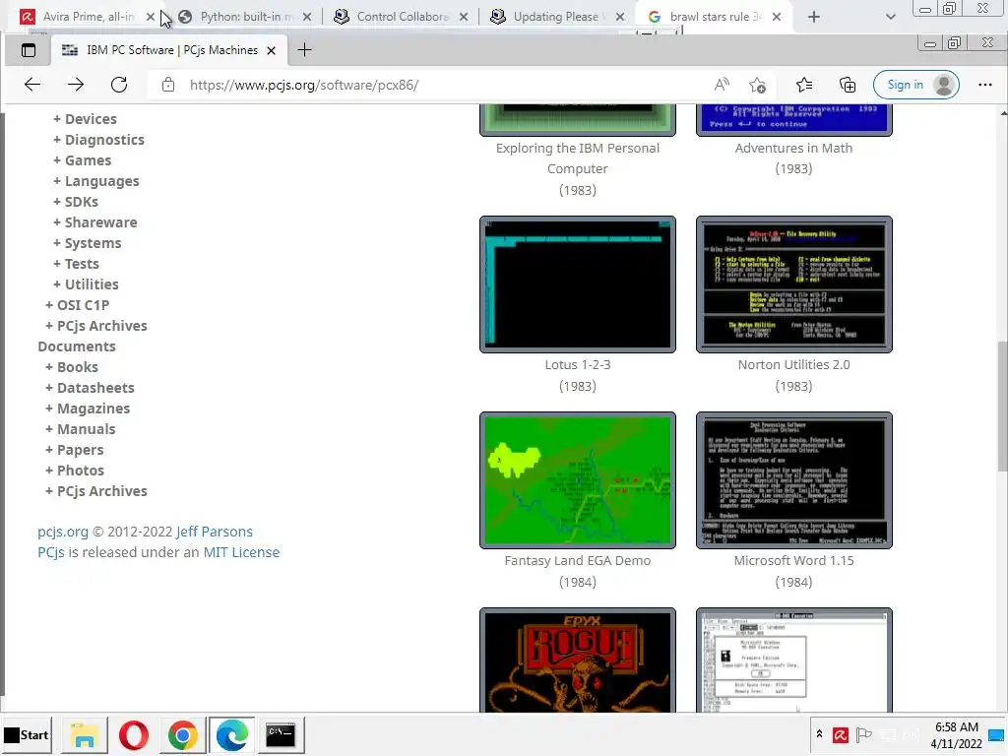Open the read aloud option
The height and width of the screenshot is (756, 1008).
(x=722, y=85)
